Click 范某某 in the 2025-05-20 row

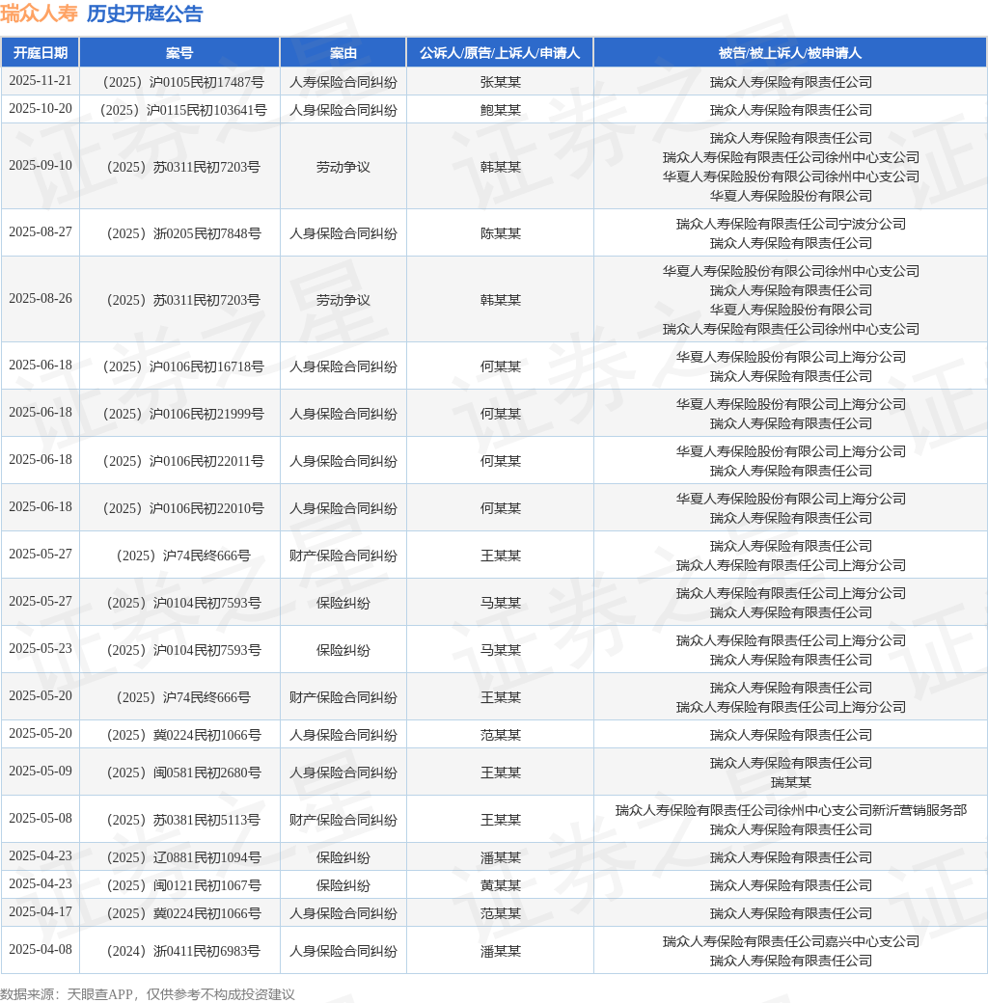(501, 736)
